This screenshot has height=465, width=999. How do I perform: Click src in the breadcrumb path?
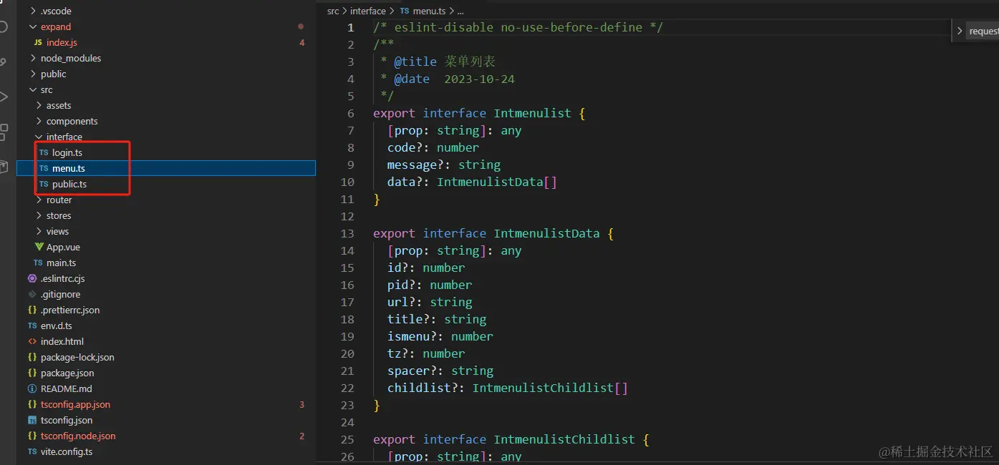(x=333, y=11)
